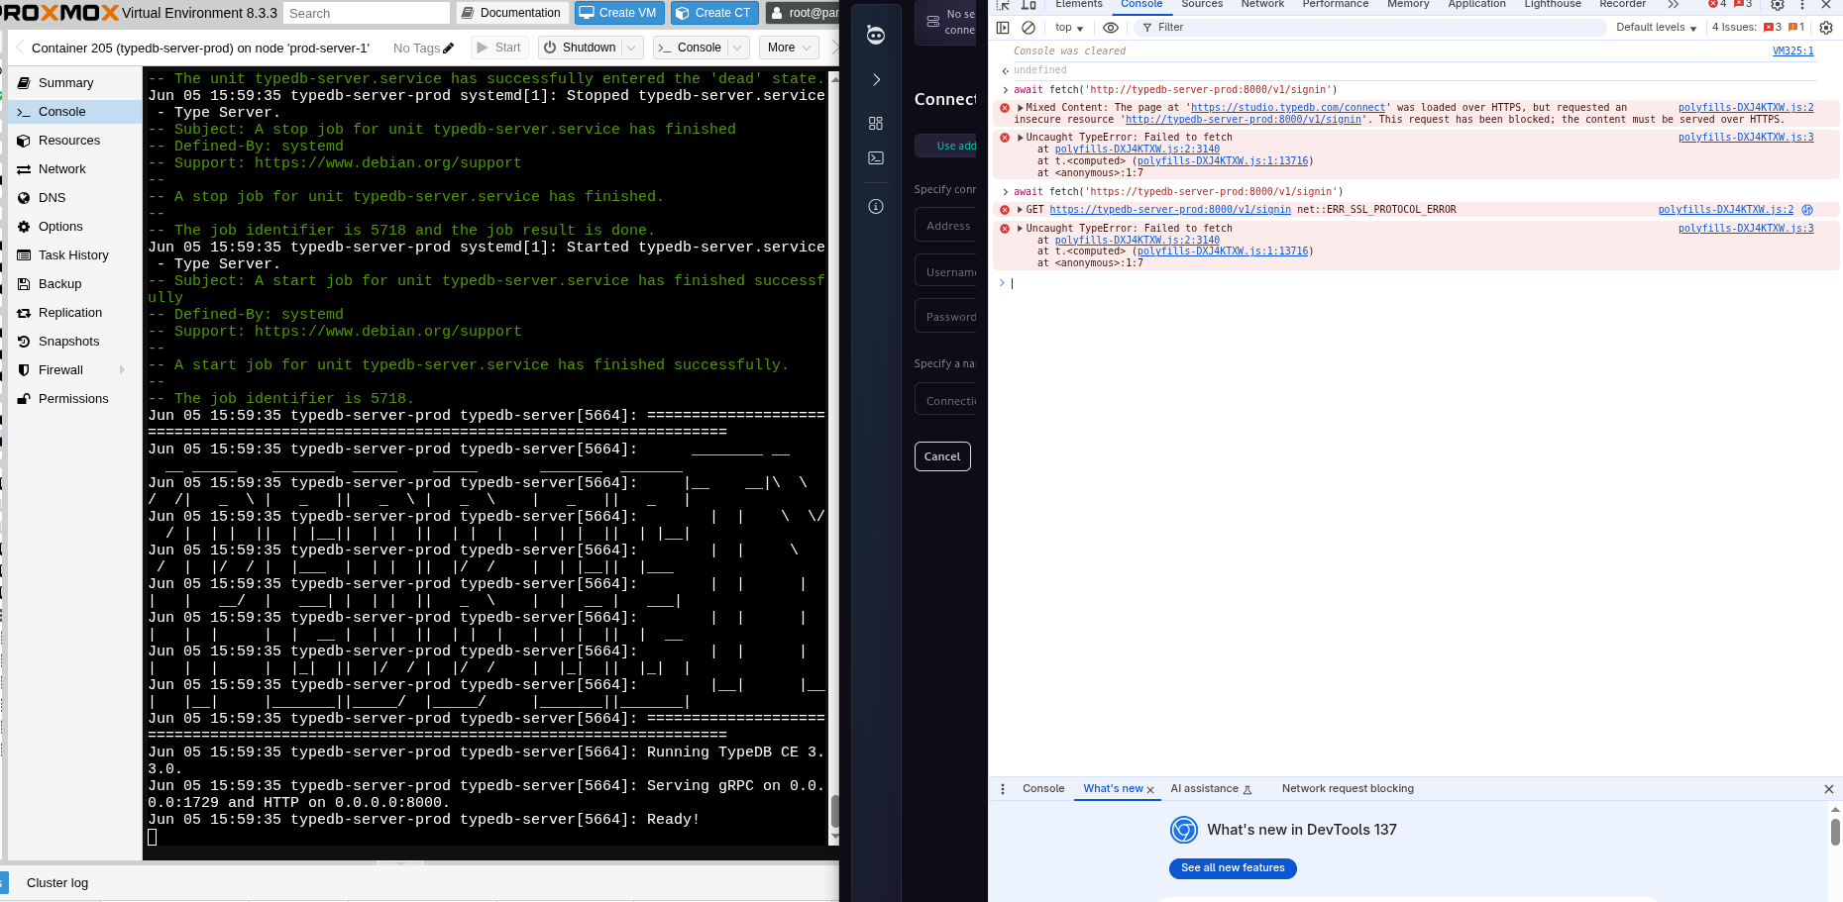Viewport: 1843px width, 902px height.
Task: Cancel the TypeDB connection dialog
Action: [x=942, y=456]
